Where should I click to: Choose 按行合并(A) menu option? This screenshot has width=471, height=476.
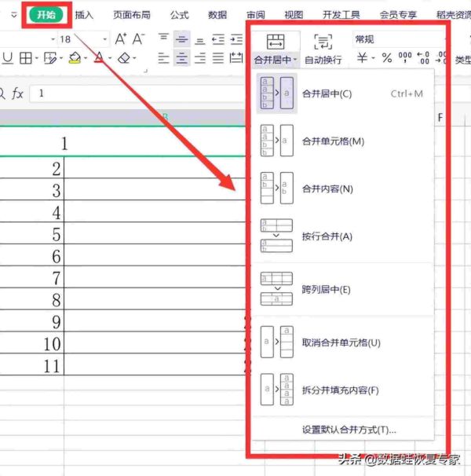tap(342, 236)
